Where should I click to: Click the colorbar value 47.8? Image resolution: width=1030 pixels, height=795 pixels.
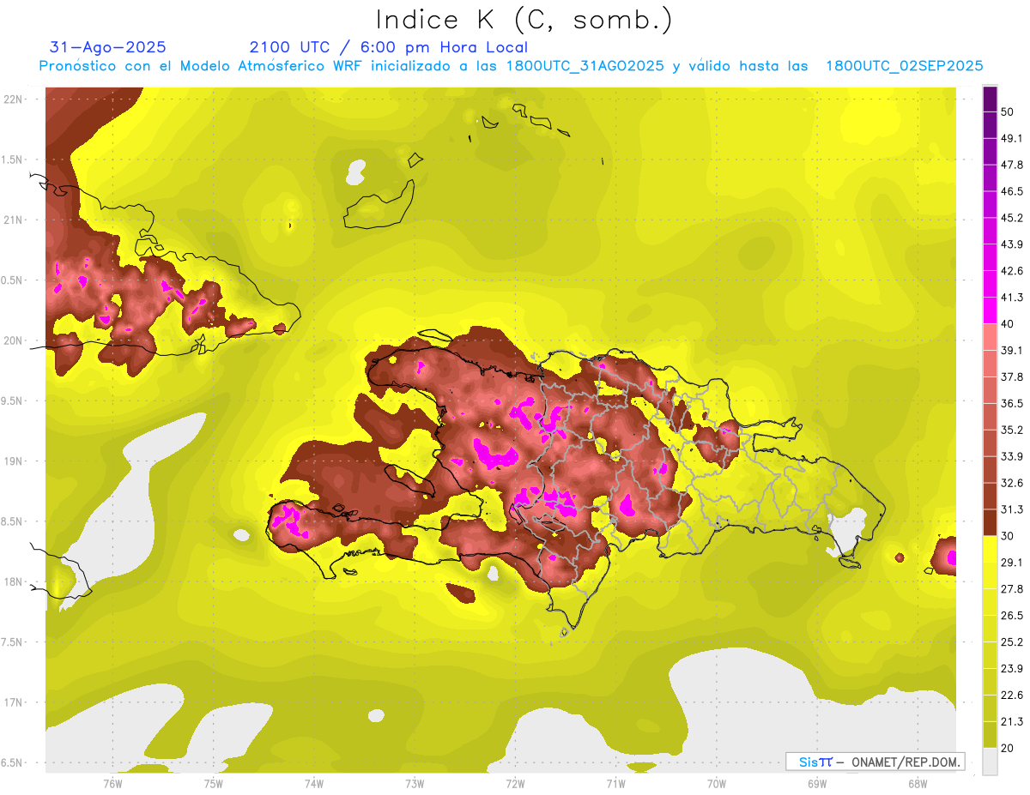pos(1011,165)
